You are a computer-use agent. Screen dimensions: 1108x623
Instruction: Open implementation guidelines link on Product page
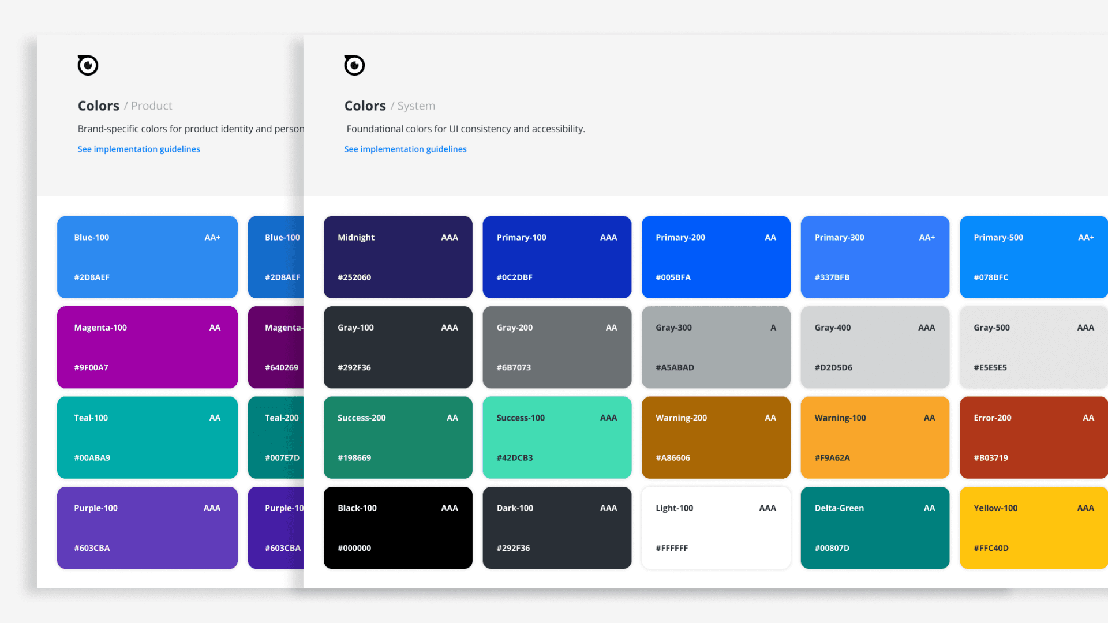(x=139, y=149)
